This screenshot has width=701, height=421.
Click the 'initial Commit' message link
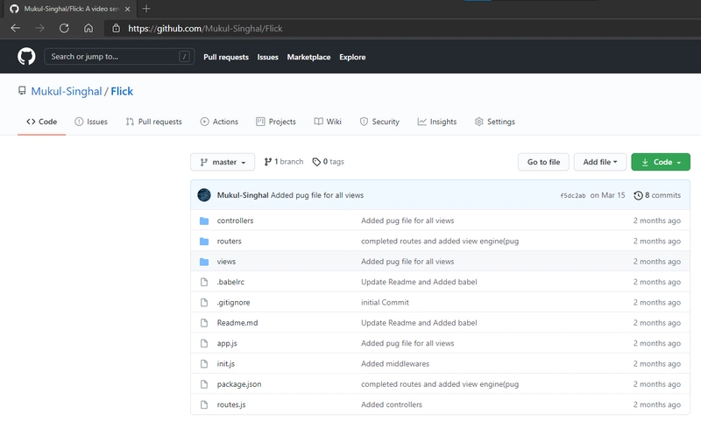tap(385, 302)
